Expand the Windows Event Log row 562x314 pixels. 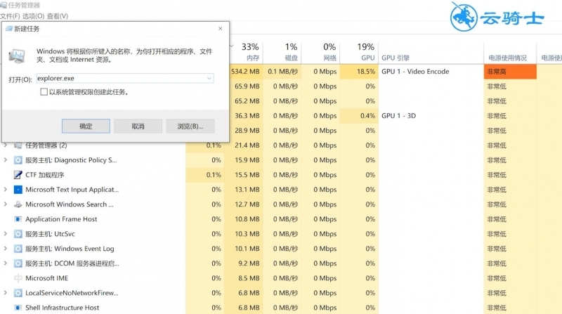(x=6, y=249)
